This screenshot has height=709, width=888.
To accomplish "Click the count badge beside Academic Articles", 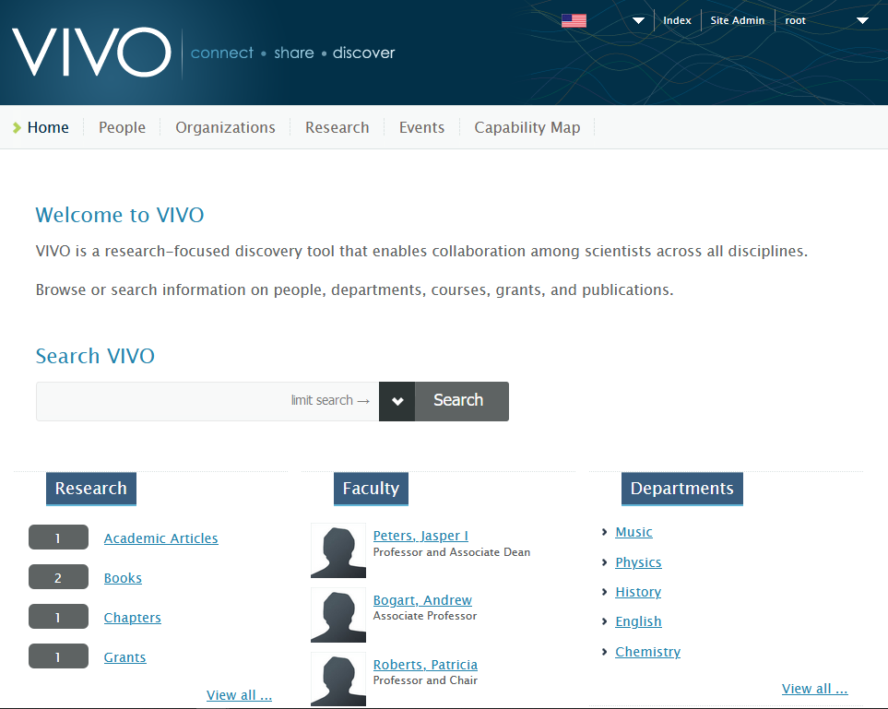I will tap(58, 538).
